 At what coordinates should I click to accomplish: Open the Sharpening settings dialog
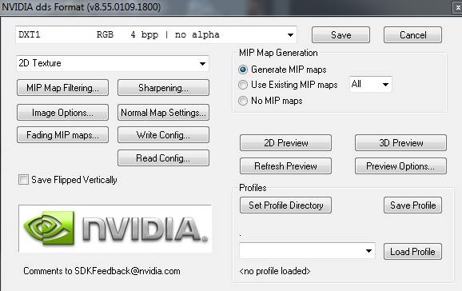[164, 88]
